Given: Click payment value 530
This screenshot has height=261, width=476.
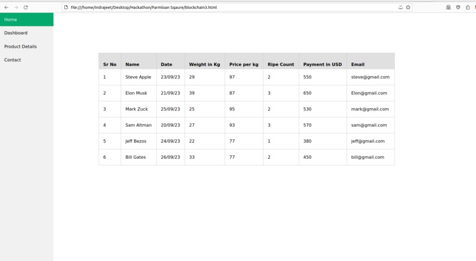Looking at the screenshot, I should tap(307, 109).
